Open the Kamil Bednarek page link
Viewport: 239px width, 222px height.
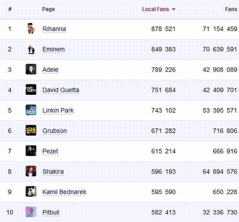(x=64, y=192)
